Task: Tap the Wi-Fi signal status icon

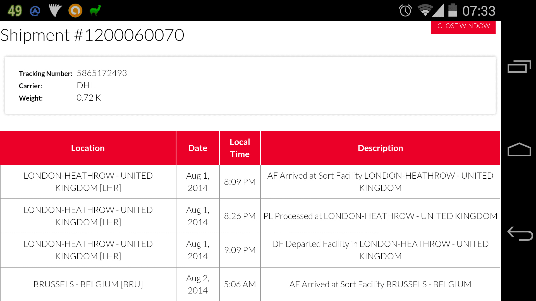Action: [x=425, y=11]
